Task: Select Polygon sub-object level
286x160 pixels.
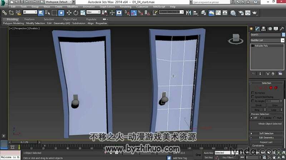Action: [x=271, y=88]
